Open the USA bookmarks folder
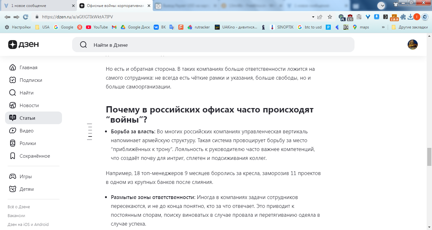This screenshot has height=230, width=432. point(42,27)
